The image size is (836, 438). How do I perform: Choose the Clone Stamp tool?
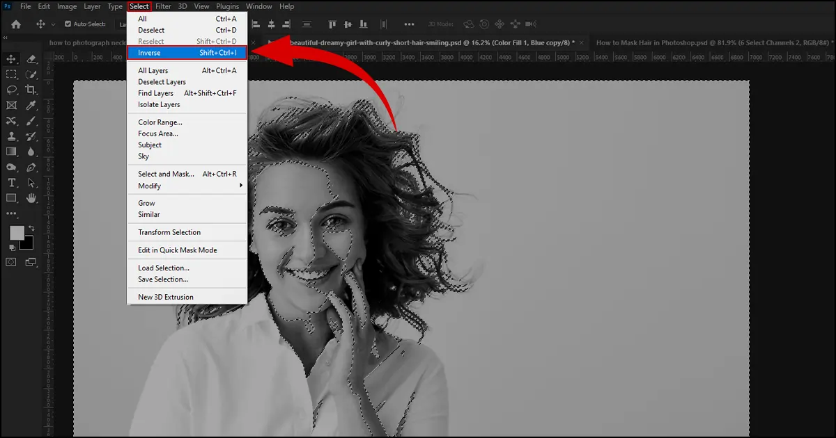pyautogui.click(x=12, y=136)
